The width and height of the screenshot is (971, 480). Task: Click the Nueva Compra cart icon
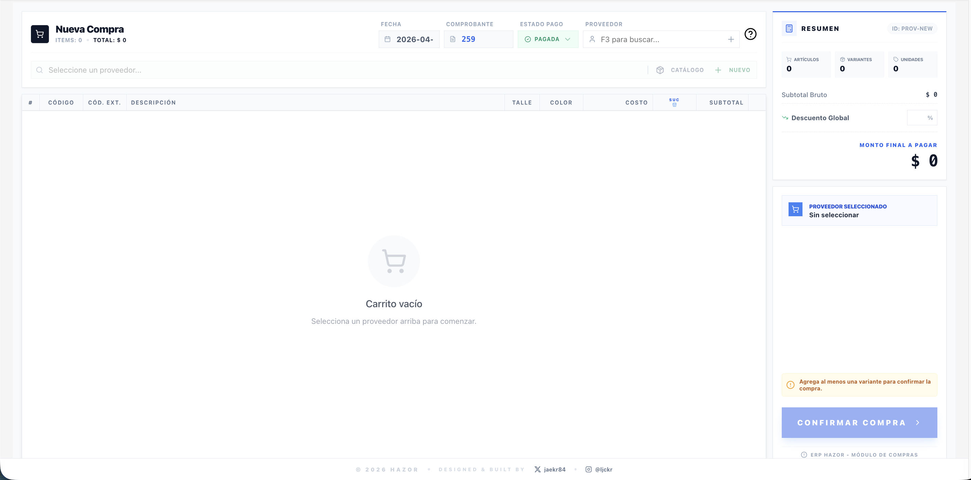[x=39, y=34]
